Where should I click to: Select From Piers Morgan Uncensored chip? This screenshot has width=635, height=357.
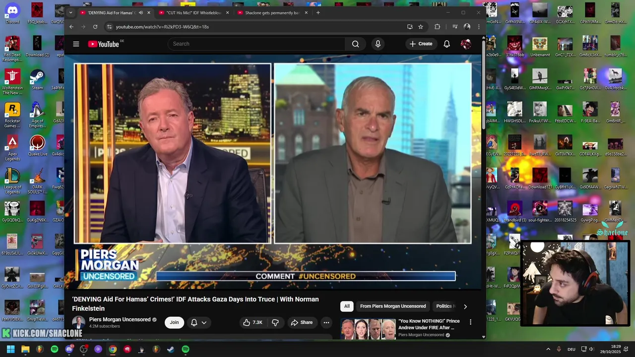(x=393, y=306)
